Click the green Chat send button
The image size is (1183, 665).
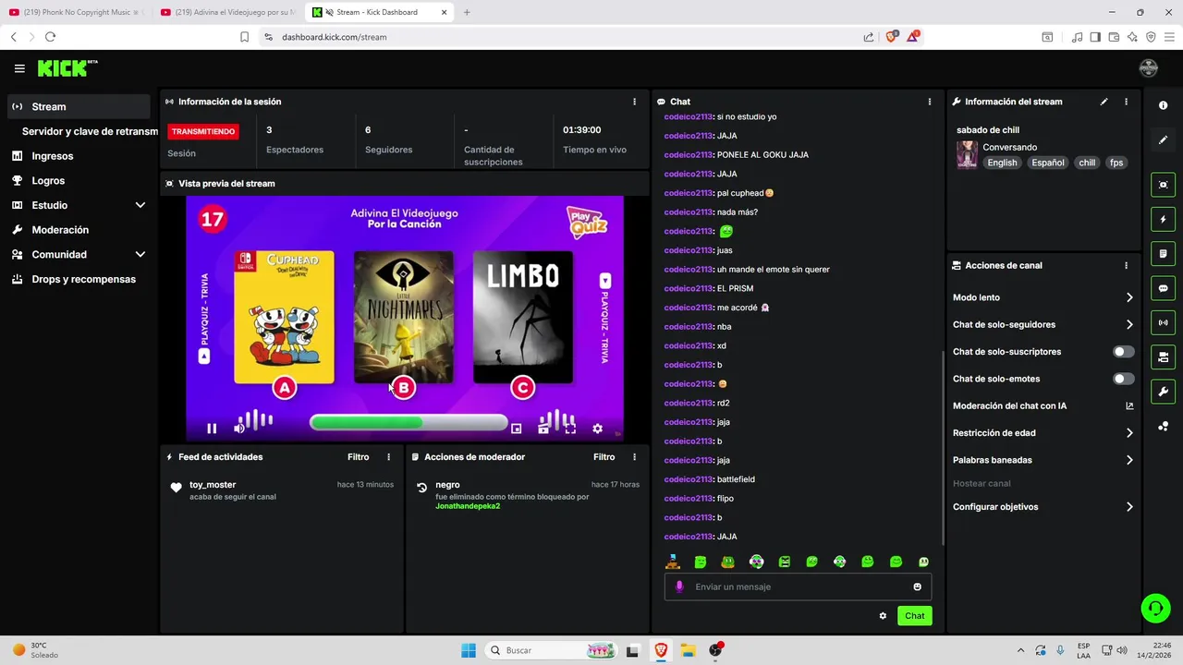coord(914,616)
